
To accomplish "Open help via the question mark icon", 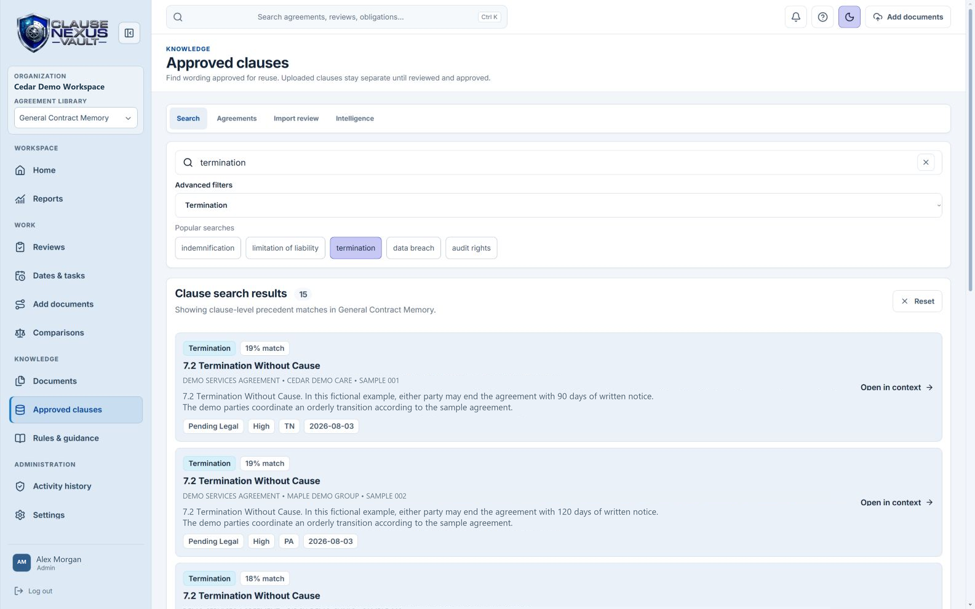I will [822, 17].
